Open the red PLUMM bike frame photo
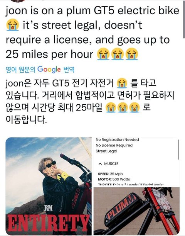Image resolution: width=185 pixels, height=236 pixels. point(136,211)
